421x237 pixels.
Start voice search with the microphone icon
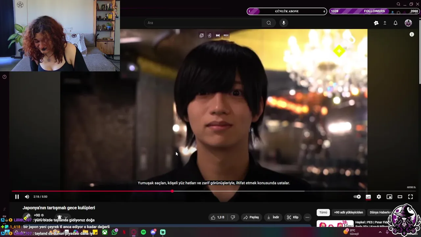coord(284,23)
